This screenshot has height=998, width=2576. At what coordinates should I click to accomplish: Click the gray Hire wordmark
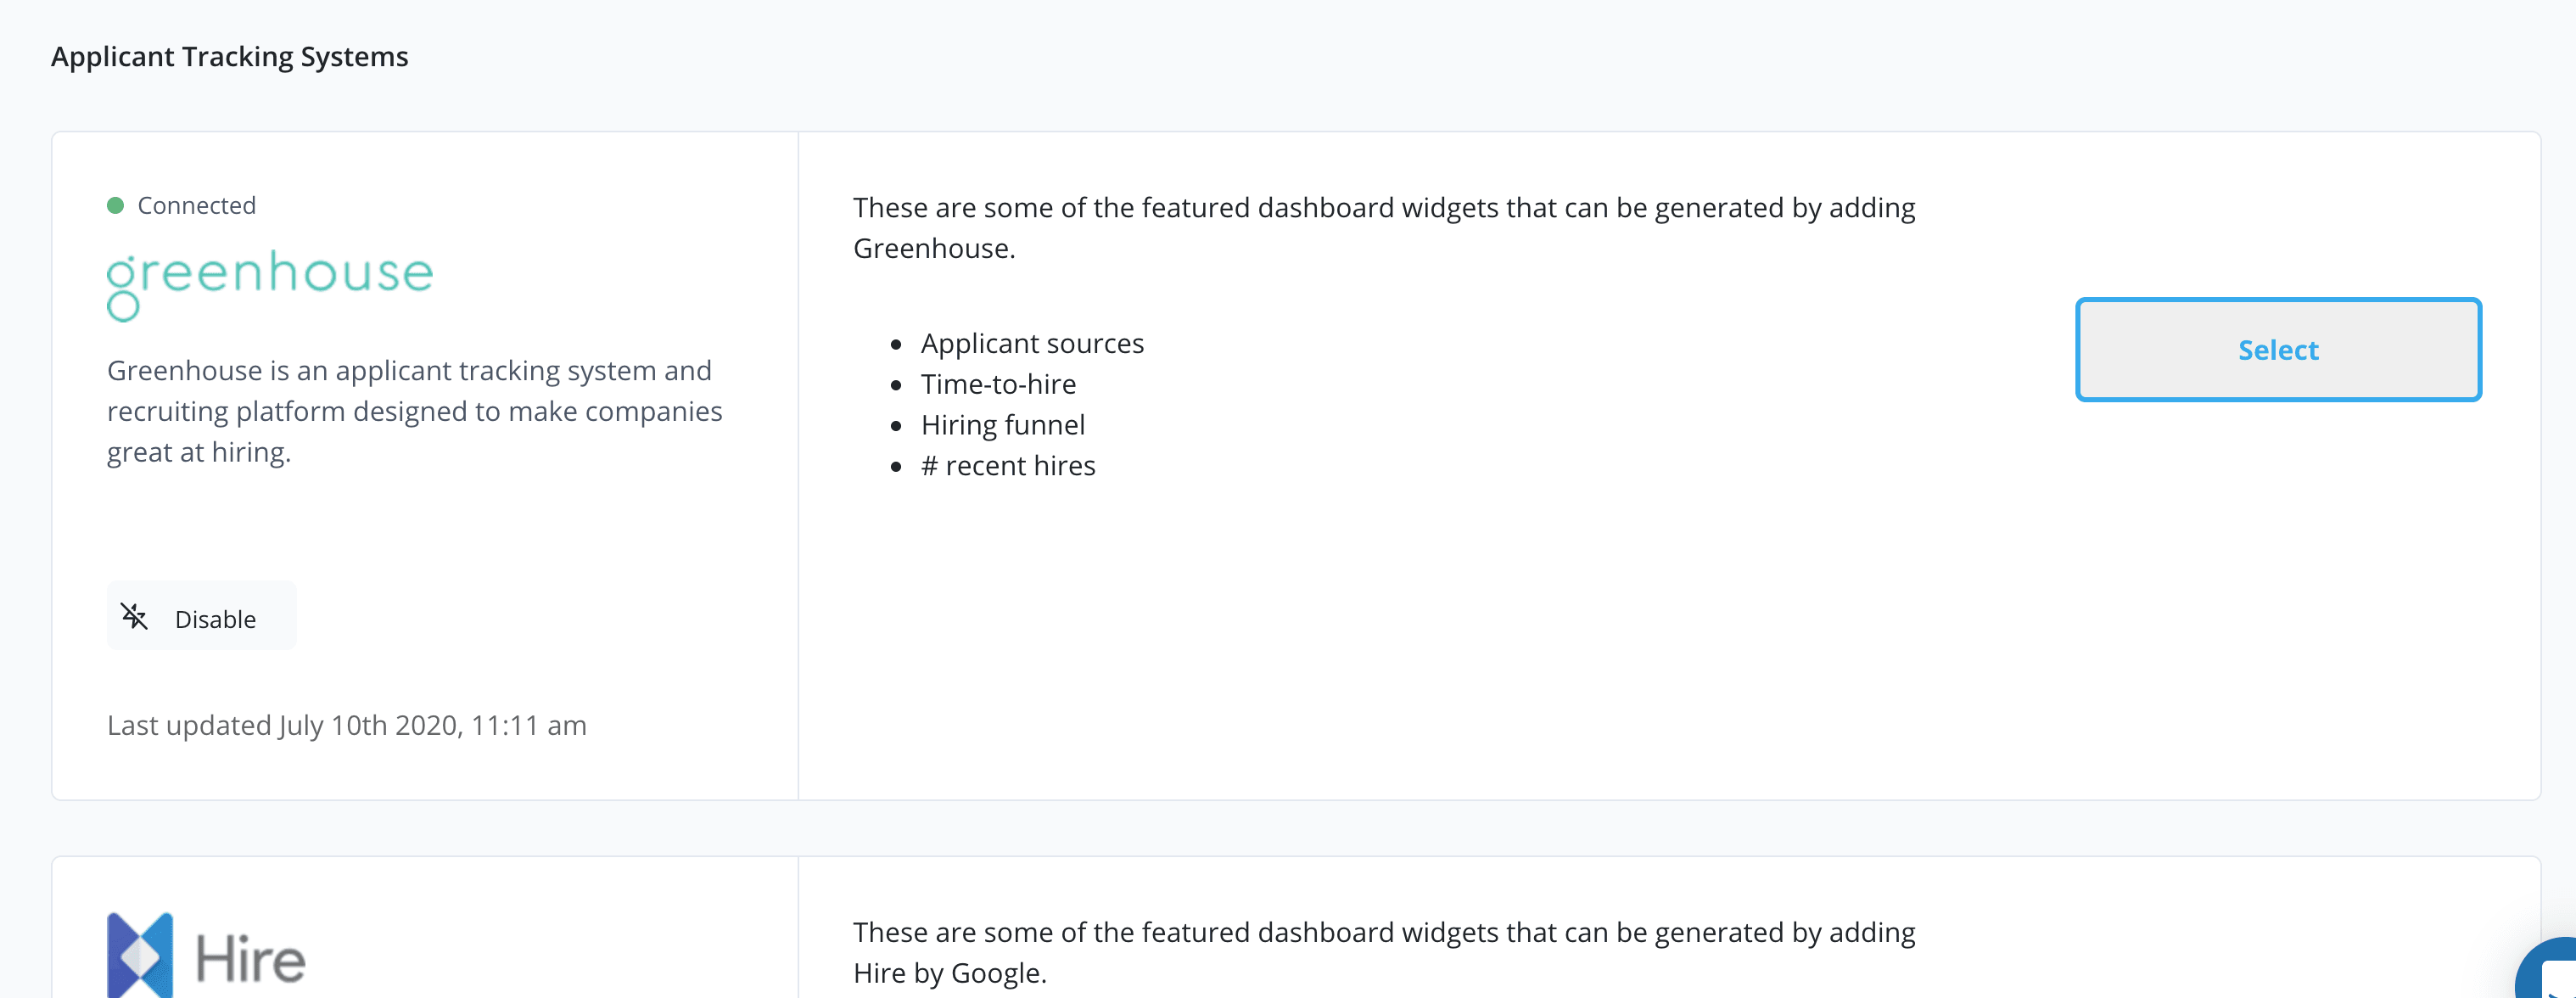point(250,959)
